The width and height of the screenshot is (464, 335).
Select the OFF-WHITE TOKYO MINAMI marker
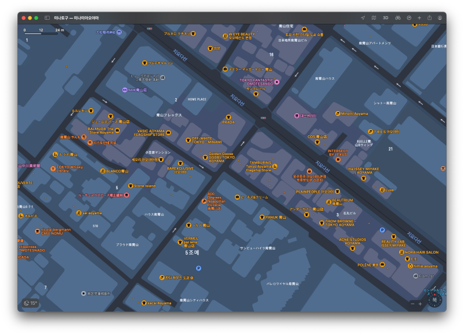[x=188, y=140]
